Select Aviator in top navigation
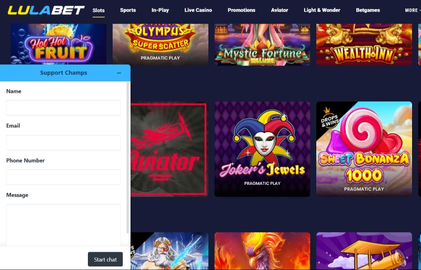 [x=279, y=10]
